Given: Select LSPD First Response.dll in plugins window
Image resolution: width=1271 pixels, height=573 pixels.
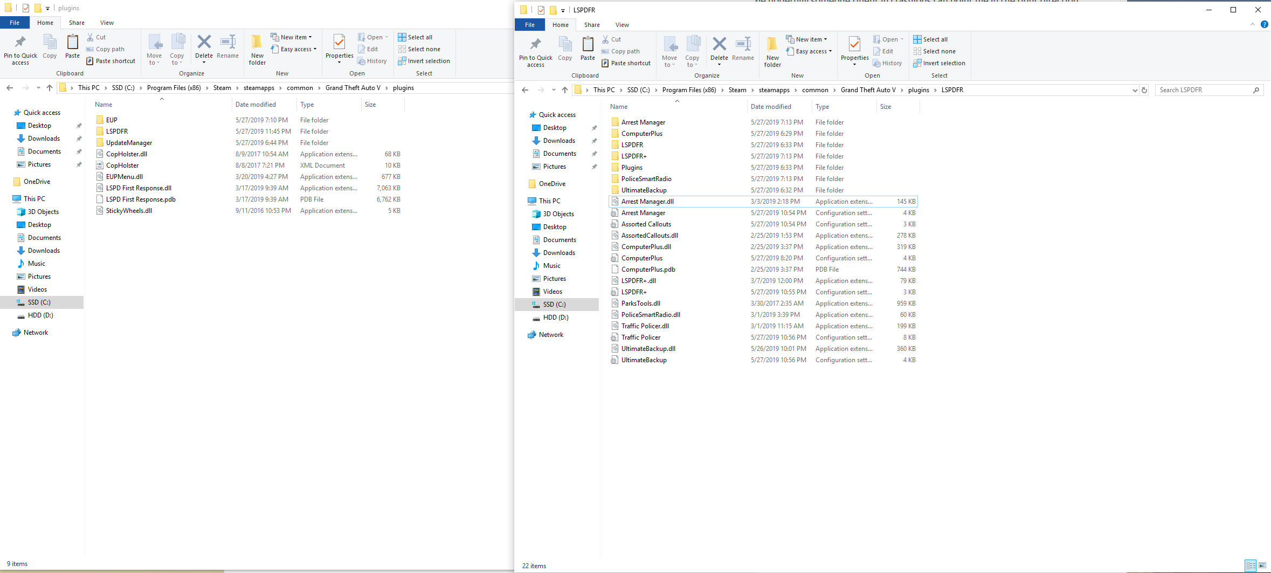Looking at the screenshot, I should (x=139, y=188).
